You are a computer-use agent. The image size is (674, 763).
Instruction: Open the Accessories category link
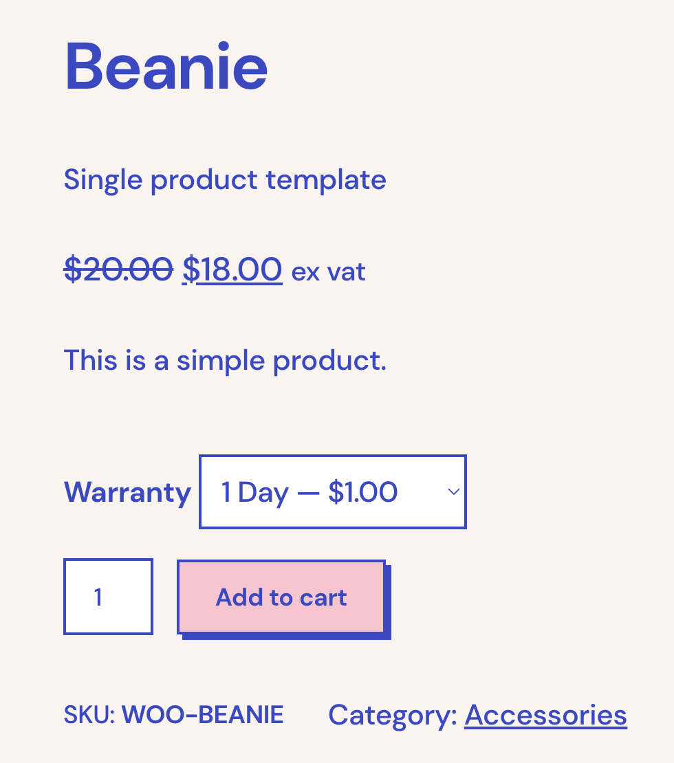545,715
